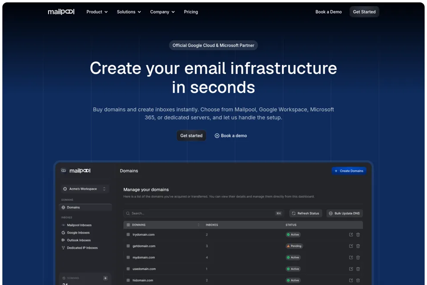Click the plus button on the Domains counter card
This screenshot has height=285, width=427.
105,278
